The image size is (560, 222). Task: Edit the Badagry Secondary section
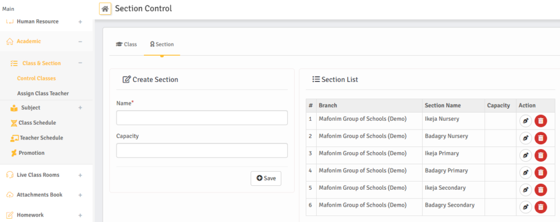click(x=526, y=207)
